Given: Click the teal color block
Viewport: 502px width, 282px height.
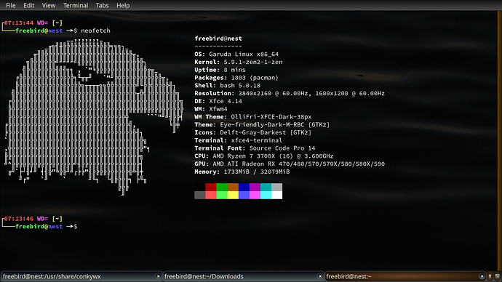Looking at the screenshot, I should coord(266,187).
